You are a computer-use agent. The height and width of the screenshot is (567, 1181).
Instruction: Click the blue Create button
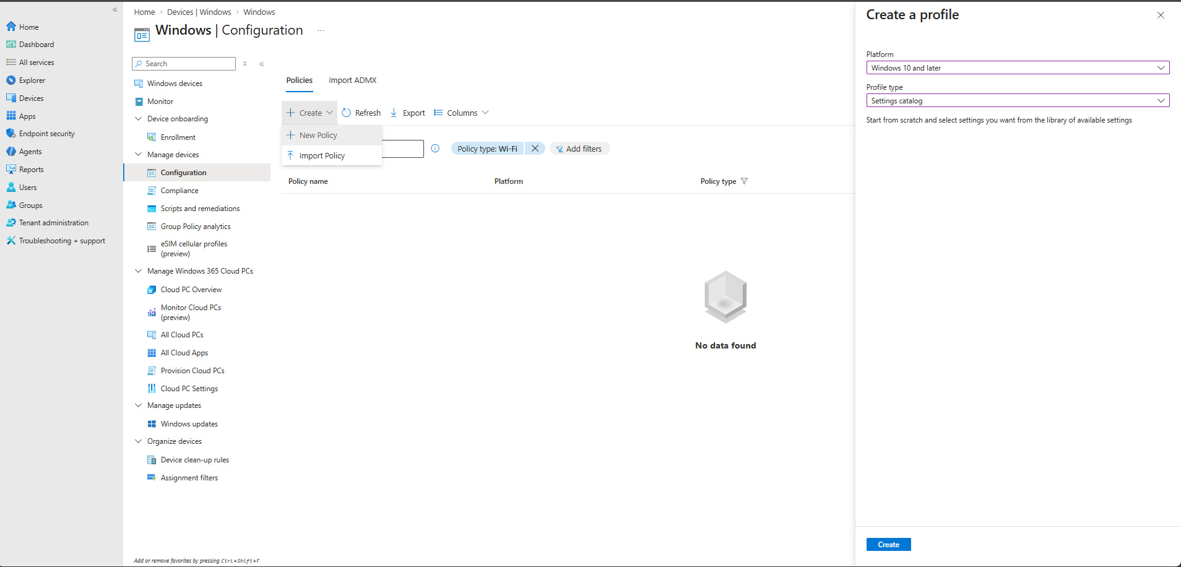[888, 545]
